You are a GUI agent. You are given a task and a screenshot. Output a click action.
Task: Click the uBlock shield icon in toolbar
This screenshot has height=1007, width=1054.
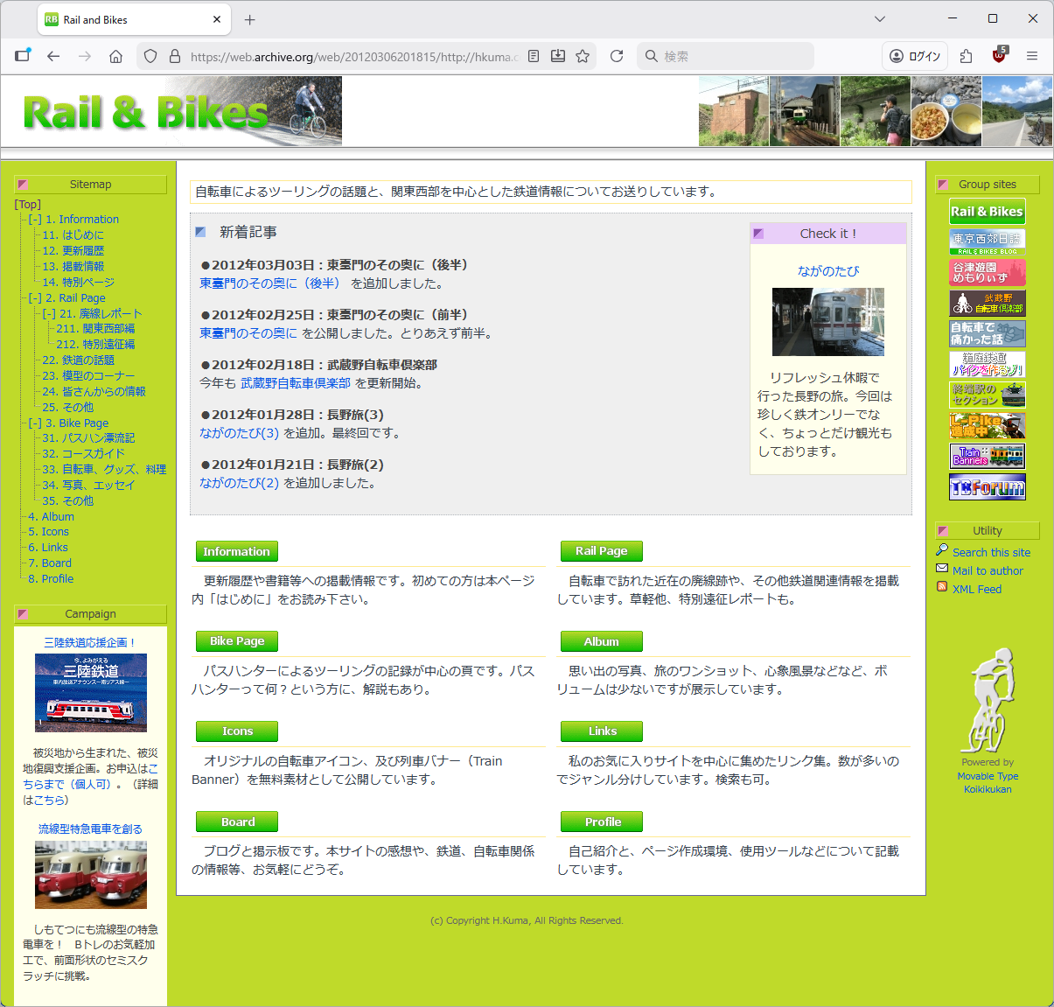(999, 56)
